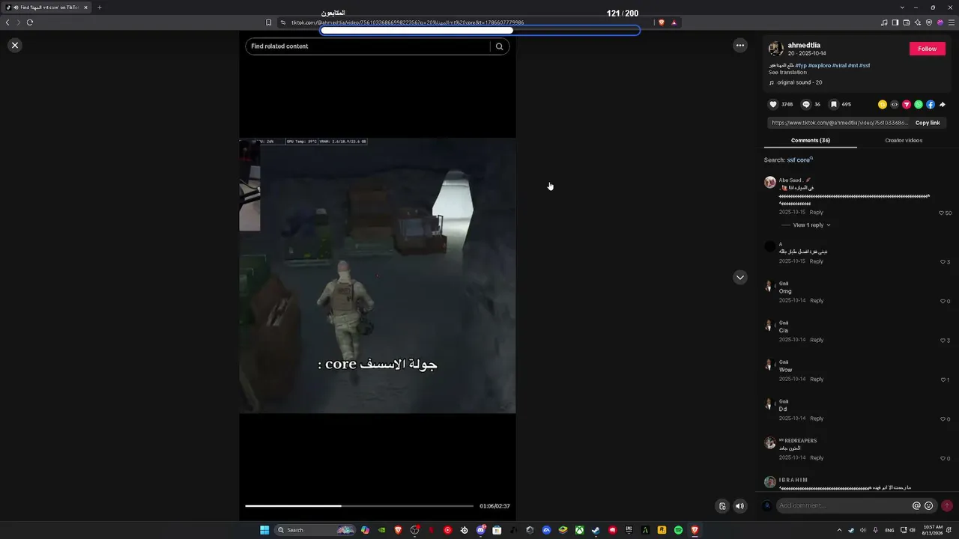Click the Windows taskbar Search box
959x539 pixels.
[x=315, y=530]
